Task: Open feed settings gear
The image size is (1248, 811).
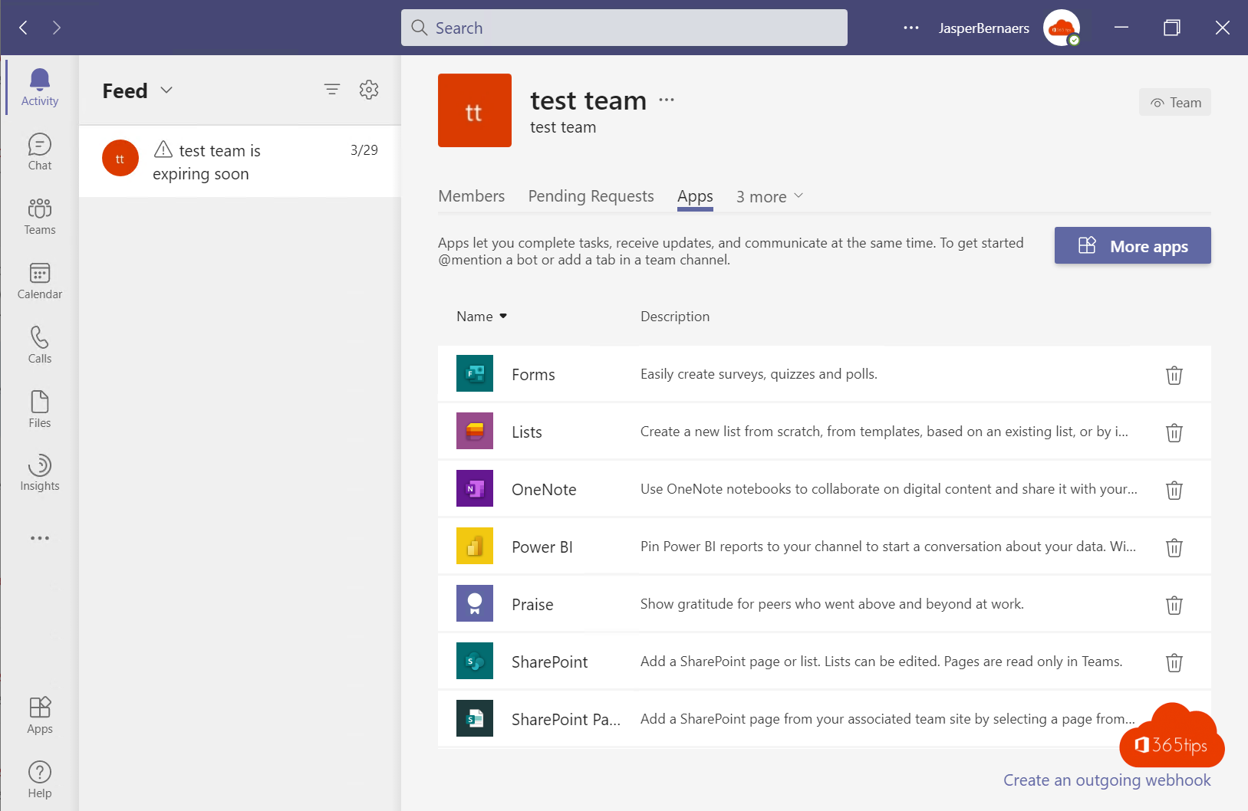Action: pos(369,90)
